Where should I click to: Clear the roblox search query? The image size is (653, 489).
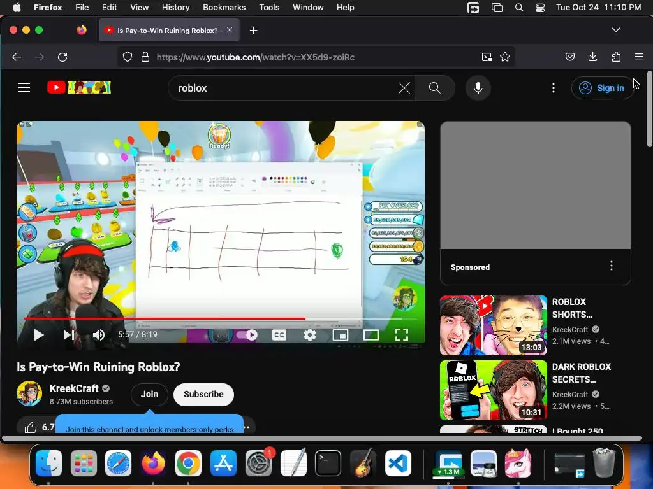[x=404, y=88]
